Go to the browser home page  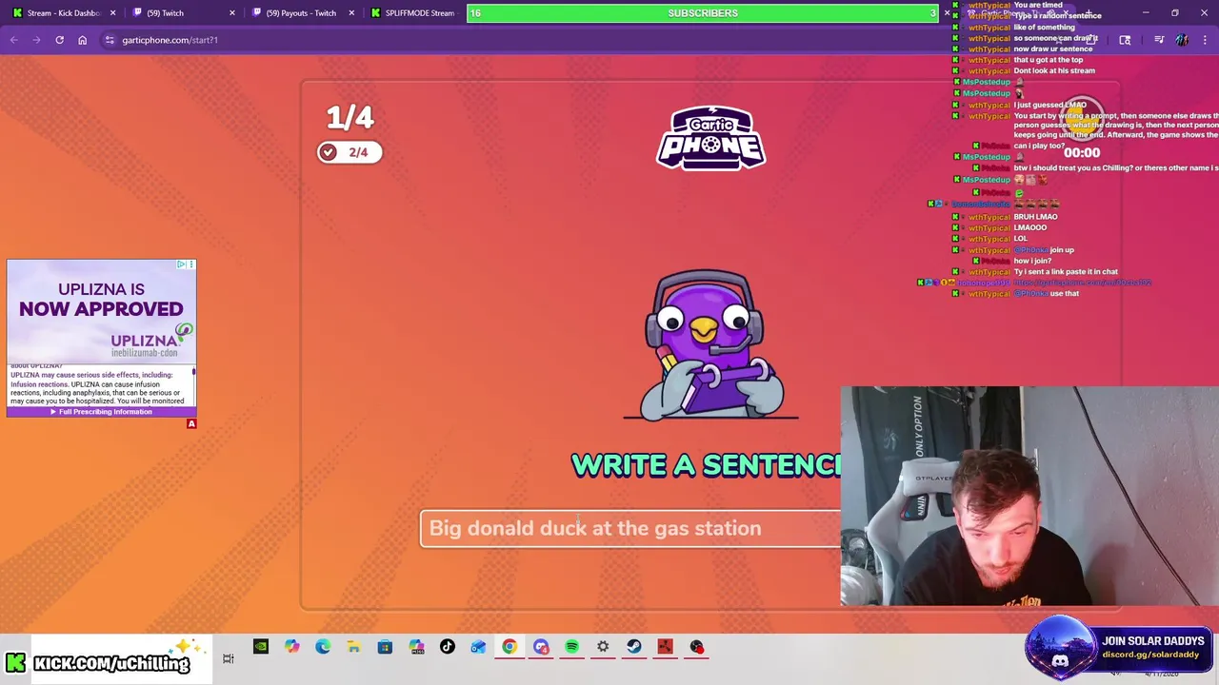click(x=82, y=40)
